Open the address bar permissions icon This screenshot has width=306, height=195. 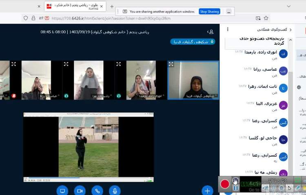(x=41, y=18)
